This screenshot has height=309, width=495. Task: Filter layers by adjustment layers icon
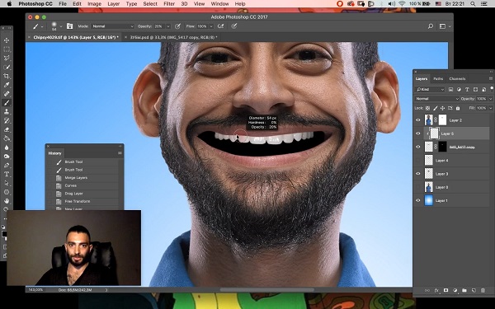459,90
